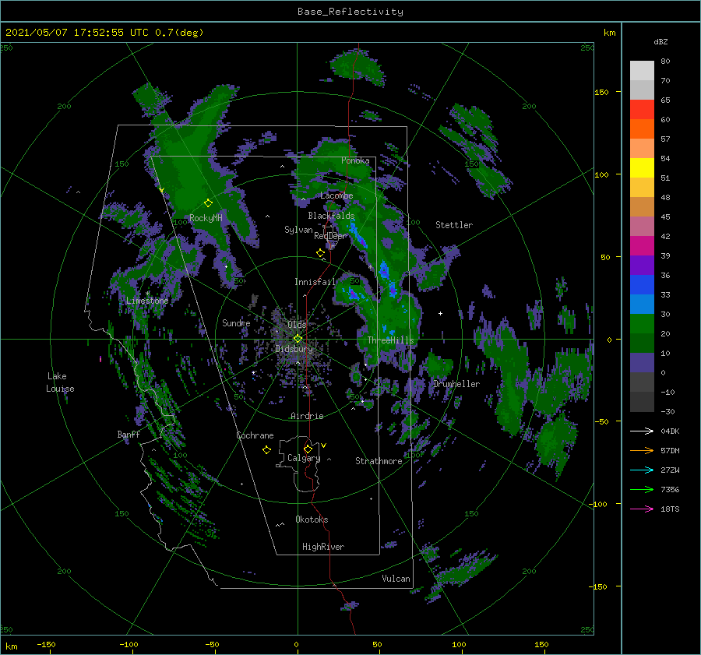
Task: Click the Banff label
Action: click(129, 434)
